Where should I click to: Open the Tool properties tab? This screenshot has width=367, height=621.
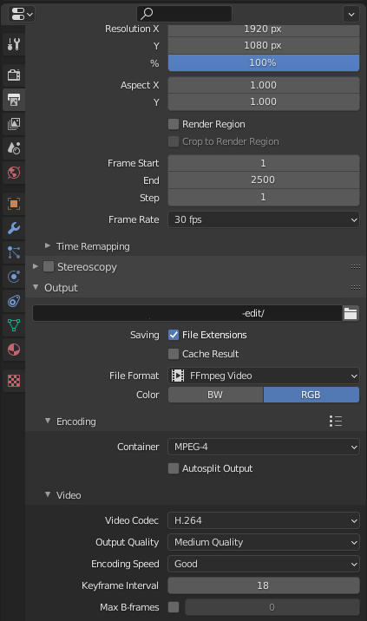[14, 44]
